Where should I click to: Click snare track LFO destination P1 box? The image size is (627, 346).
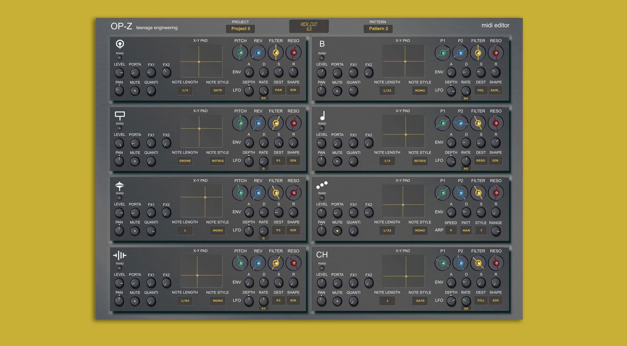tap(278, 160)
